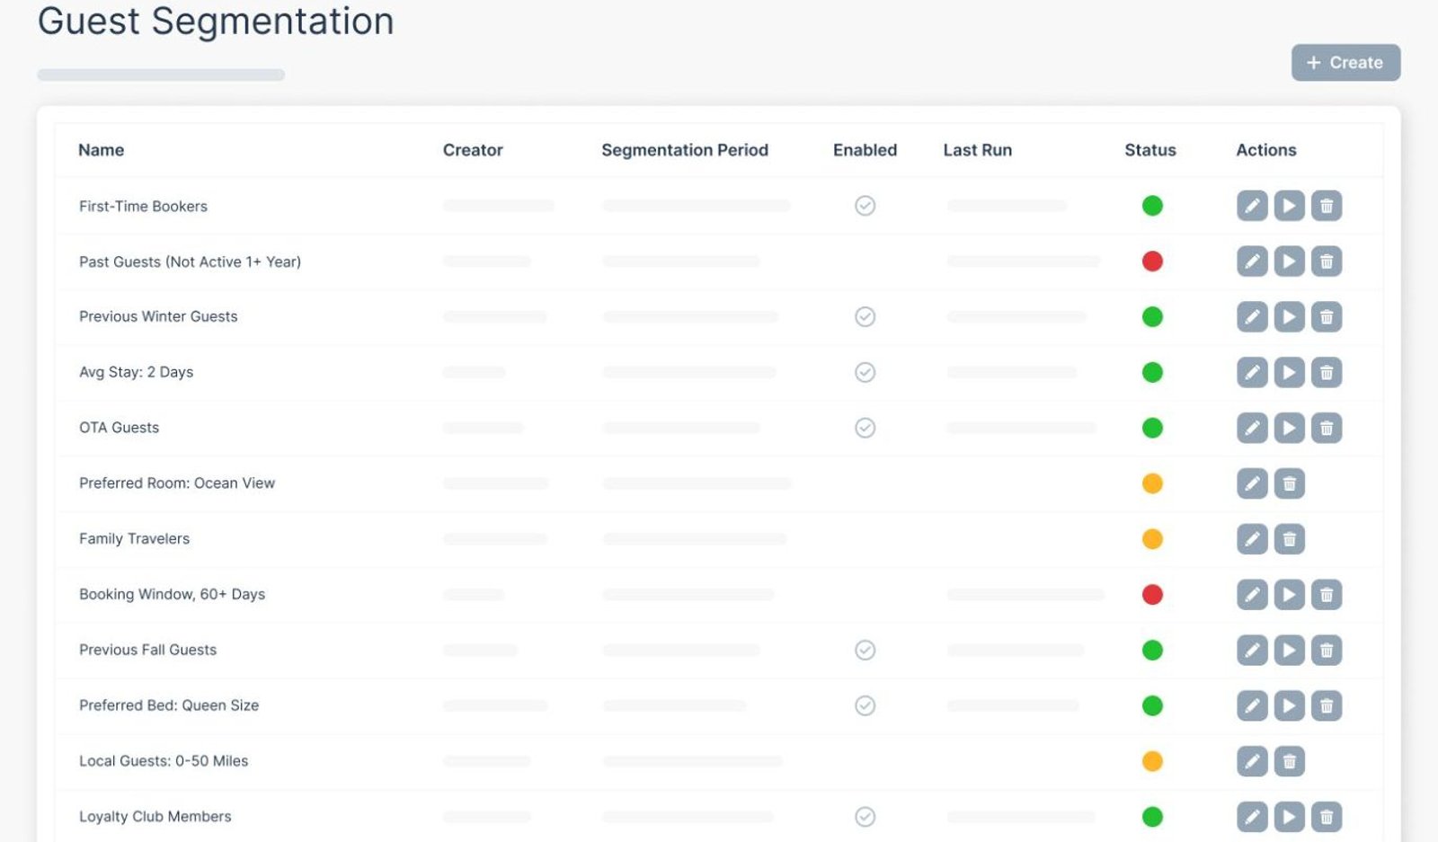Edit the First-Time Bookers segment
Screen dimensions: 1438x842
[x=1252, y=206]
